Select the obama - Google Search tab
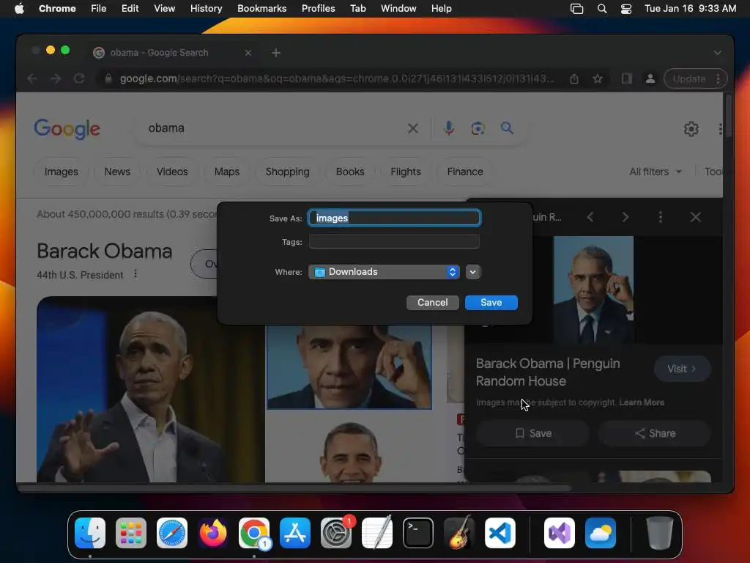 click(x=172, y=52)
